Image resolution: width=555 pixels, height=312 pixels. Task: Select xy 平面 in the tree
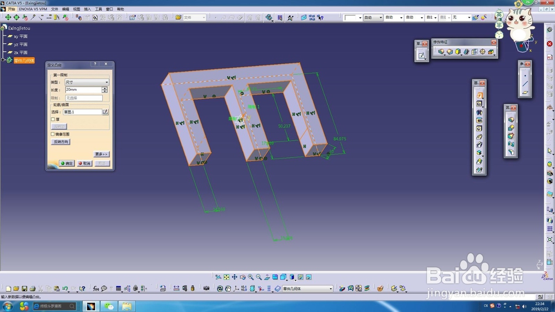pos(21,37)
